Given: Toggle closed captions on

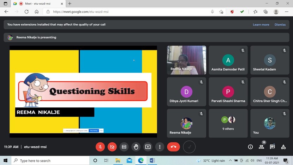Looking at the screenshot, I should 124,147.
